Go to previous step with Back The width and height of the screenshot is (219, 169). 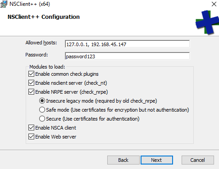(123, 160)
